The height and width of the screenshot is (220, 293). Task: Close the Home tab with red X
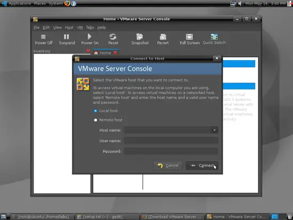tap(115, 53)
